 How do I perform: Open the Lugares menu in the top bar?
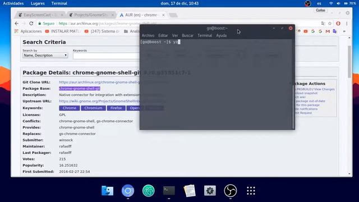tap(38, 3)
